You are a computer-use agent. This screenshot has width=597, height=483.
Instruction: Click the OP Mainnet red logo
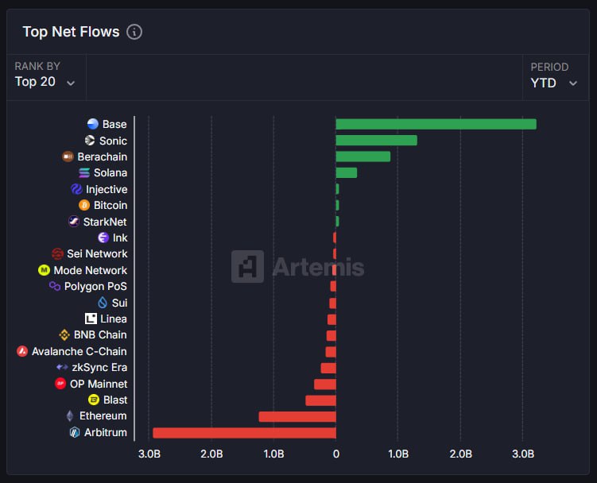pyautogui.click(x=60, y=384)
